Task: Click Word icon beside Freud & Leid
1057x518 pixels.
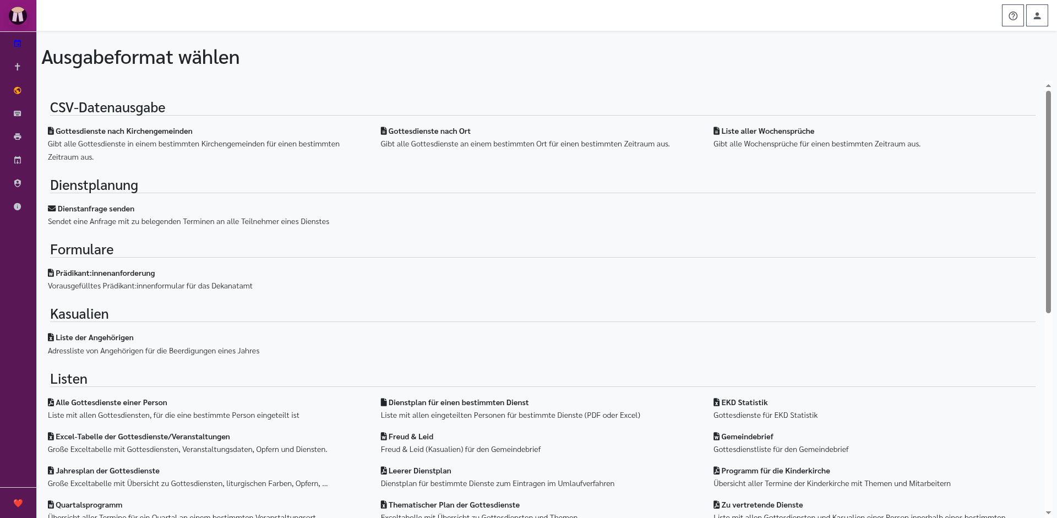Action: (x=384, y=437)
